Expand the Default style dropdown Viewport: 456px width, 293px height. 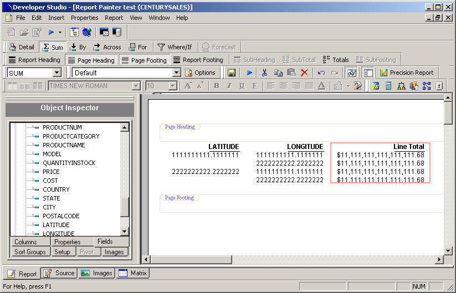pos(176,73)
